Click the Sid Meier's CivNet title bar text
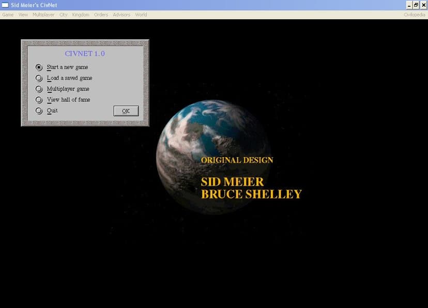Image resolution: width=428 pixels, height=308 pixels. point(34,5)
